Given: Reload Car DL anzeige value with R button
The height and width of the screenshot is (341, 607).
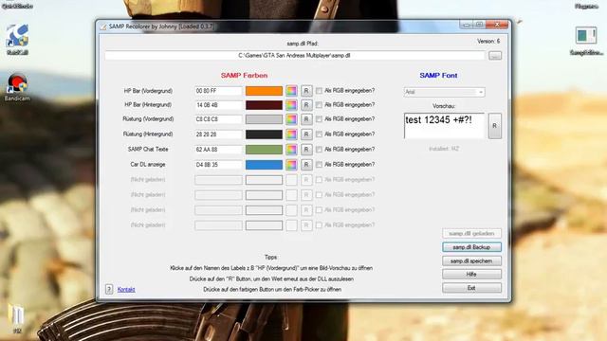Looking at the screenshot, I should coord(306,165).
